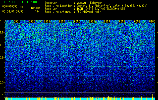Click the Receiving antenna label
This screenshot has height=100, width=158.
58,12
